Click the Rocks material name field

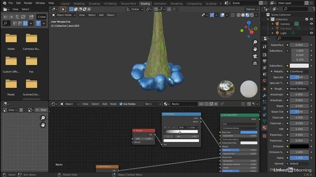(x=184, y=104)
